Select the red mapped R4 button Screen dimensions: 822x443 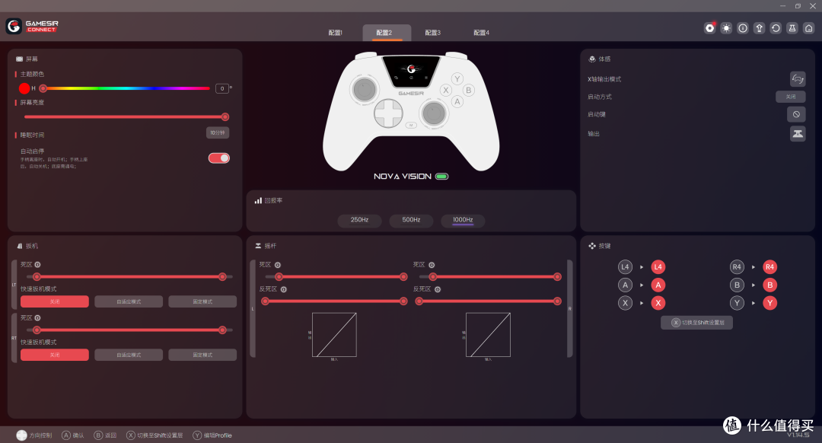769,267
